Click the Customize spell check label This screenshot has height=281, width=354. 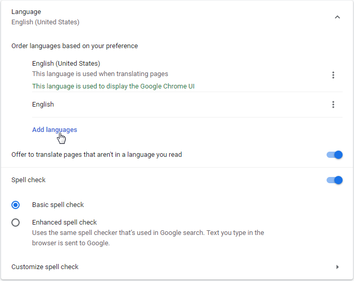click(x=45, y=267)
